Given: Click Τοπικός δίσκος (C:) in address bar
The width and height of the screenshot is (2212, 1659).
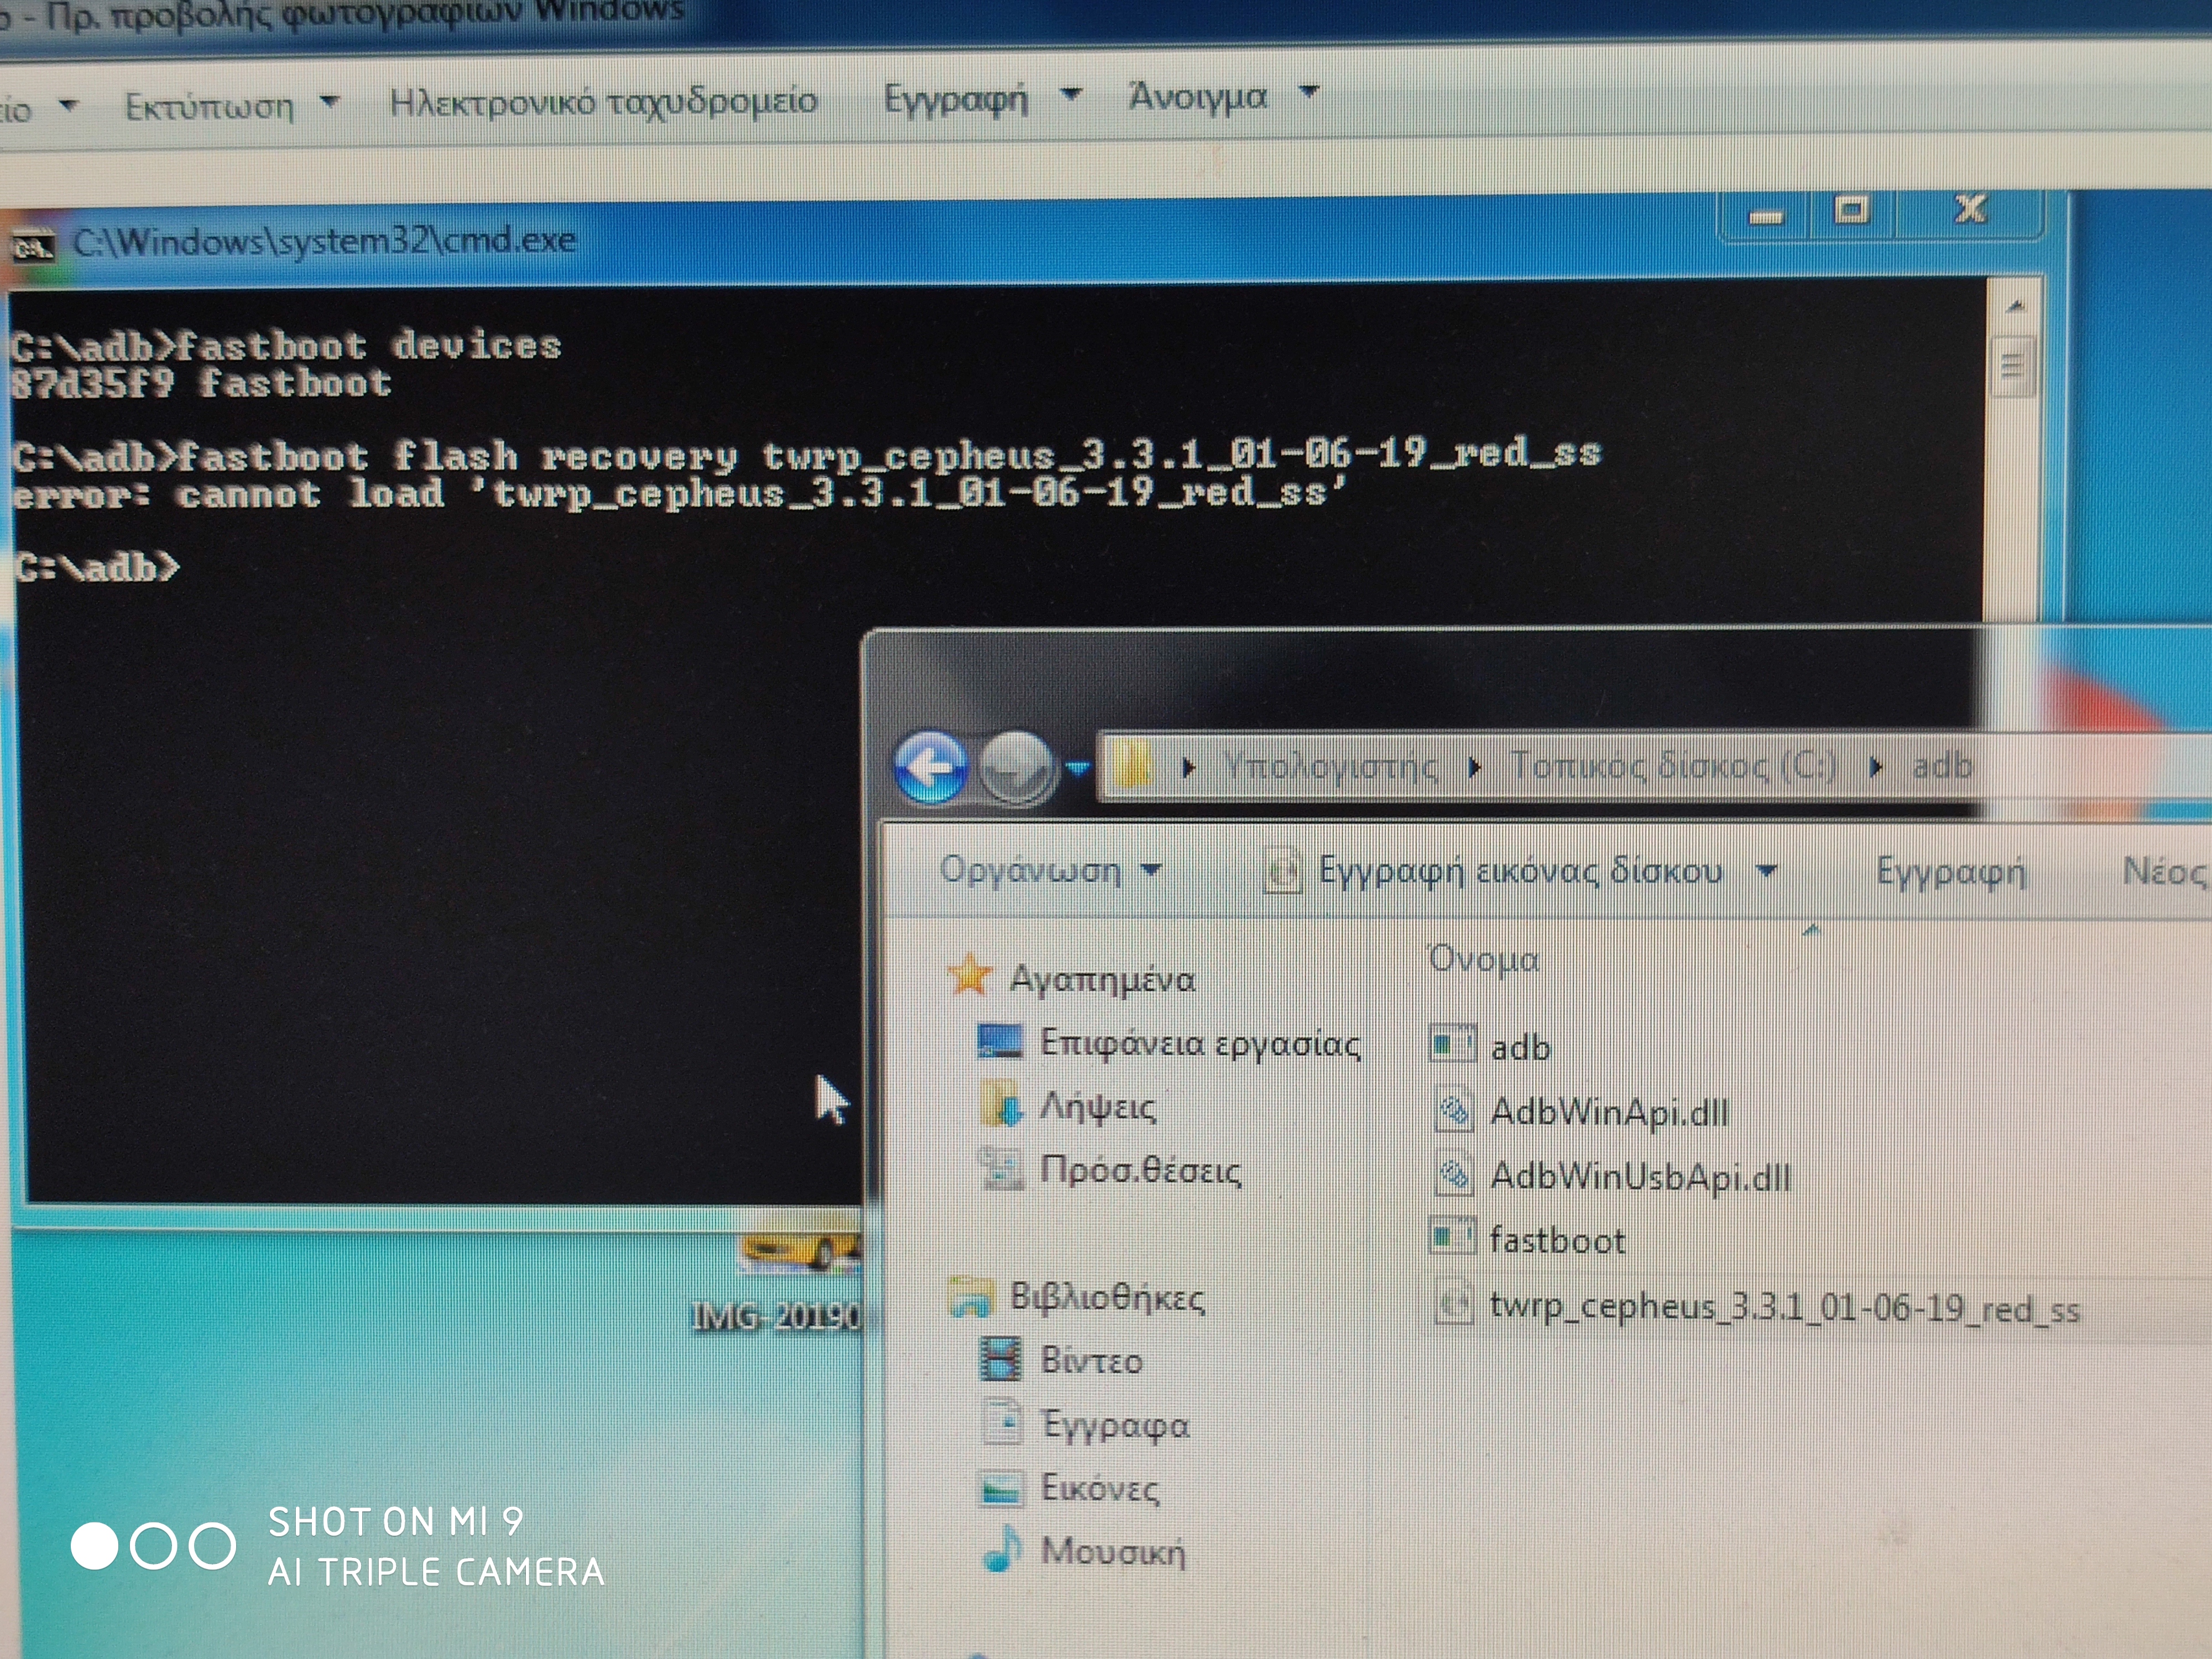Looking at the screenshot, I should [1673, 765].
